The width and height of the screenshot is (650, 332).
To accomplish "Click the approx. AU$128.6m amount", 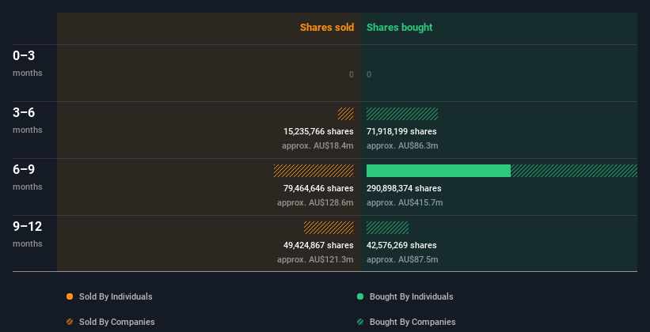I will [x=315, y=202].
